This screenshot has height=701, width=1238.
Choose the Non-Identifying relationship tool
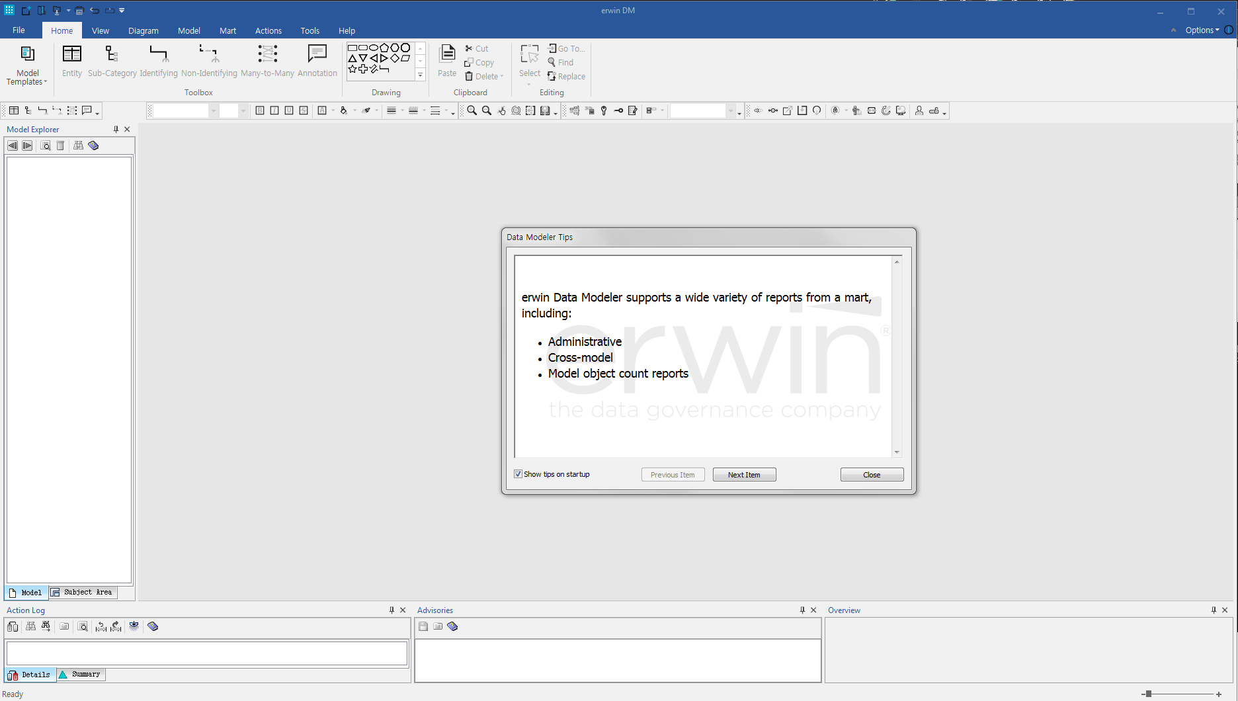click(x=209, y=62)
